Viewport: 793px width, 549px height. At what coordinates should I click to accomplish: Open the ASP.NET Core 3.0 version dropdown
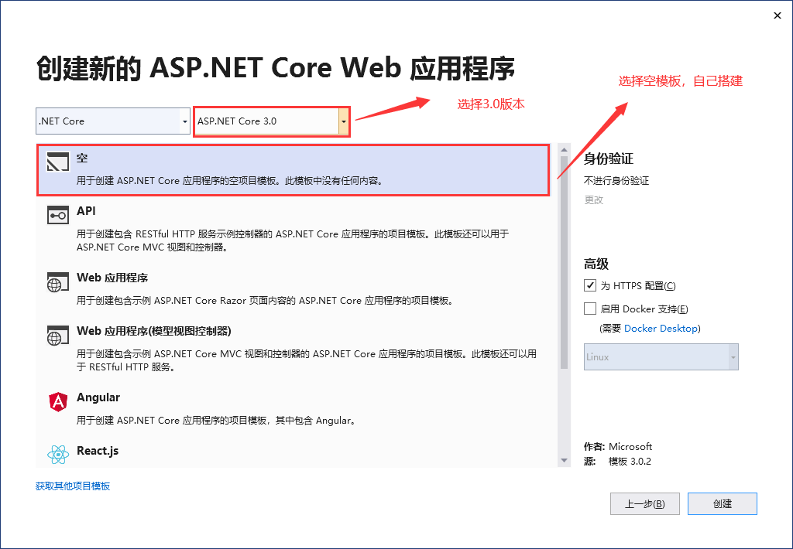pos(272,121)
